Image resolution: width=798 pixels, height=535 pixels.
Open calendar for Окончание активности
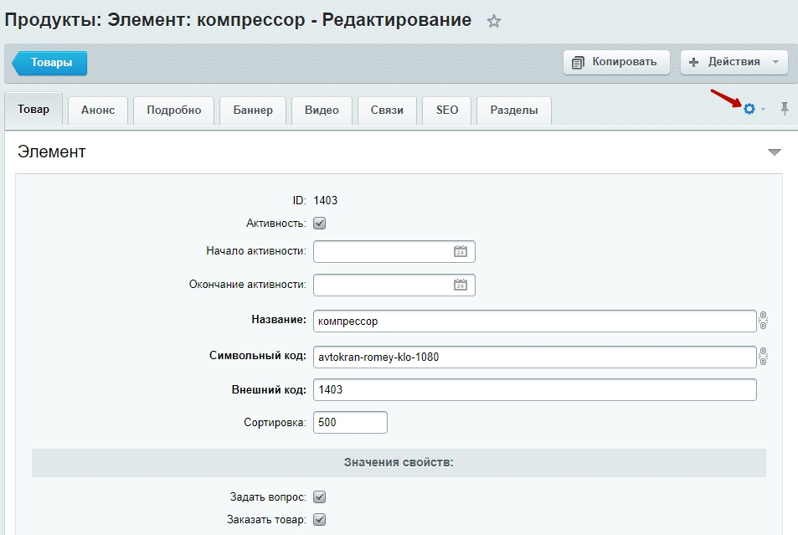coord(460,285)
